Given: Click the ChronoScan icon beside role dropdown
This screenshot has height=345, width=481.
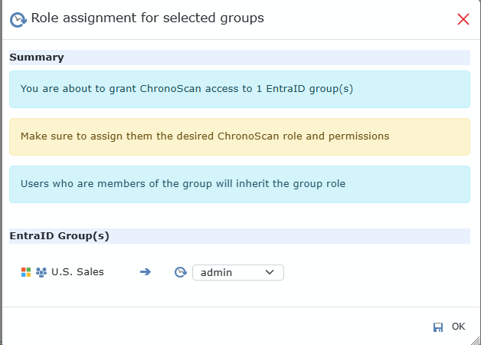Looking at the screenshot, I should click(181, 272).
